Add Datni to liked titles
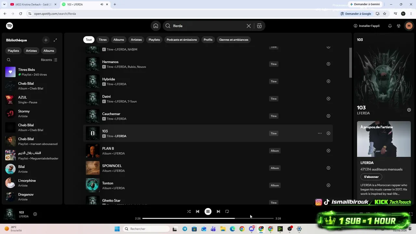 point(328,98)
